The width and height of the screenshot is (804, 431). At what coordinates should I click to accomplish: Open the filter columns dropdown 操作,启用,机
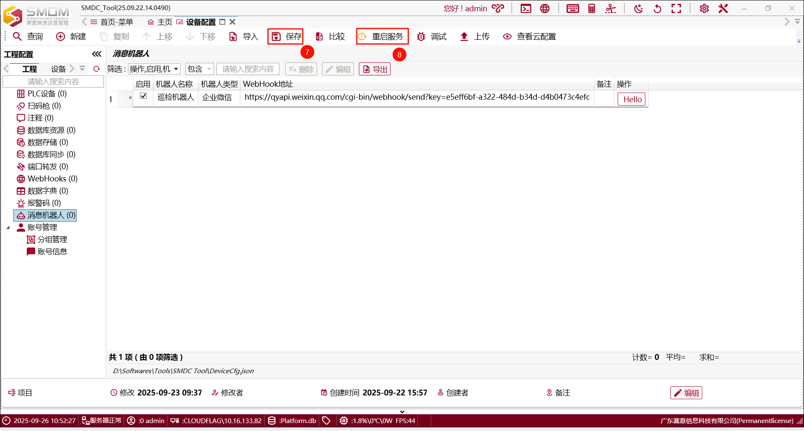coord(154,69)
